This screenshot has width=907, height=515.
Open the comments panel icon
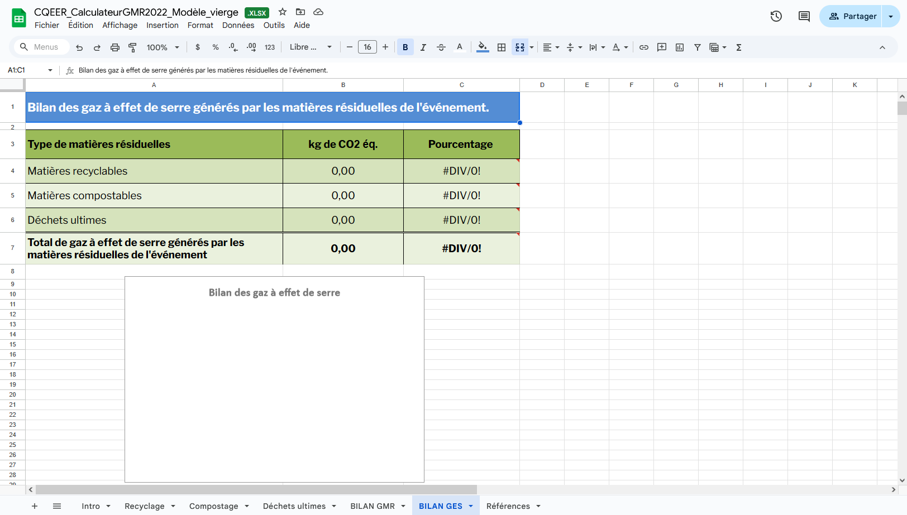(x=804, y=16)
